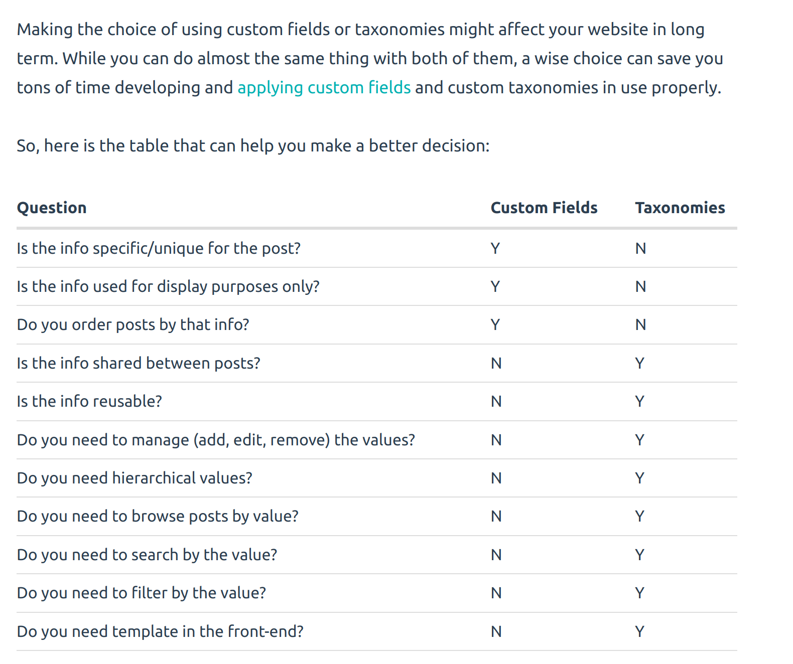Click the "Is the info reusable?" question
The width and height of the screenshot is (793, 664).
(x=89, y=402)
